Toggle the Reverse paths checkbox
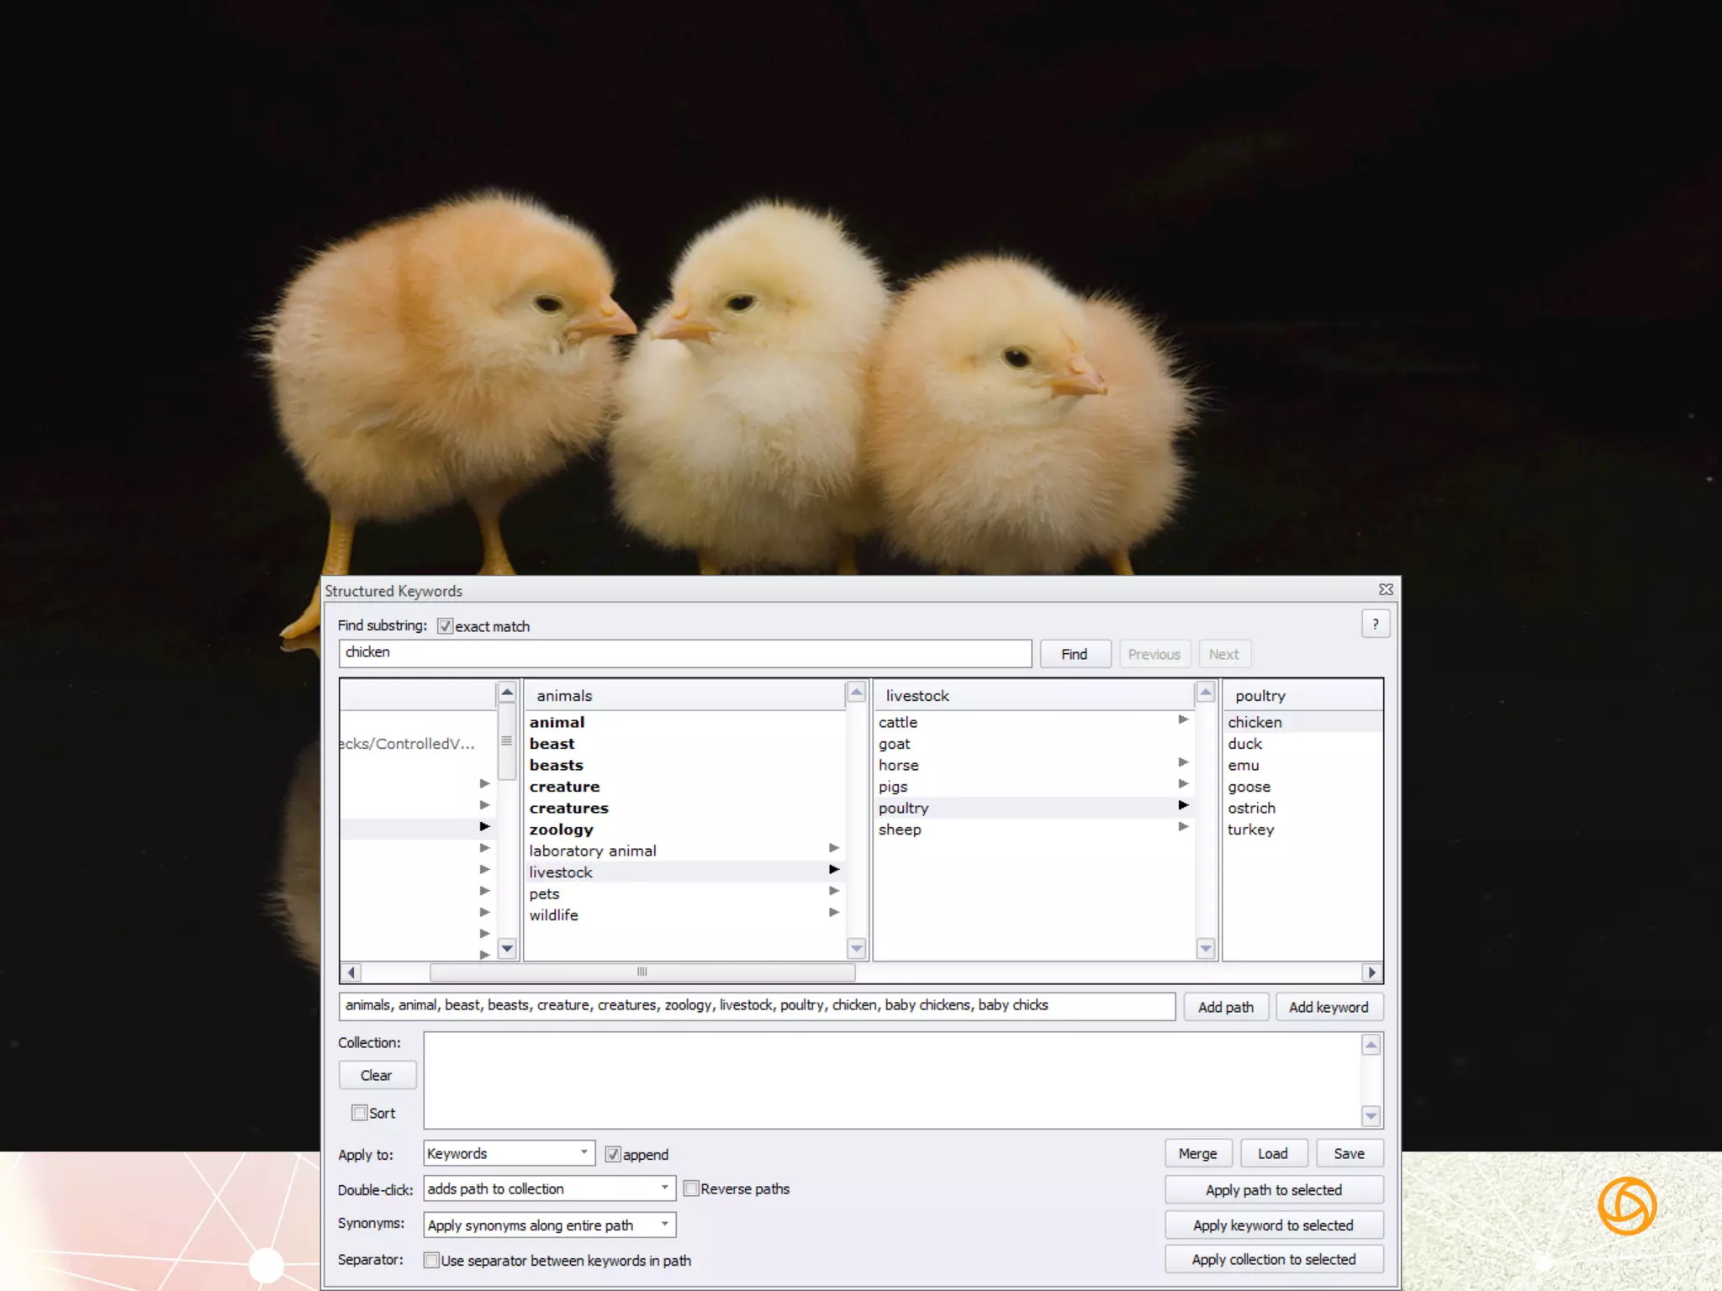Screen dimensions: 1722x1291 691,1188
